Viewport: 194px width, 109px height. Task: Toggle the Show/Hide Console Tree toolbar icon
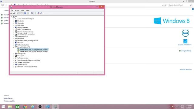pos(18,13)
